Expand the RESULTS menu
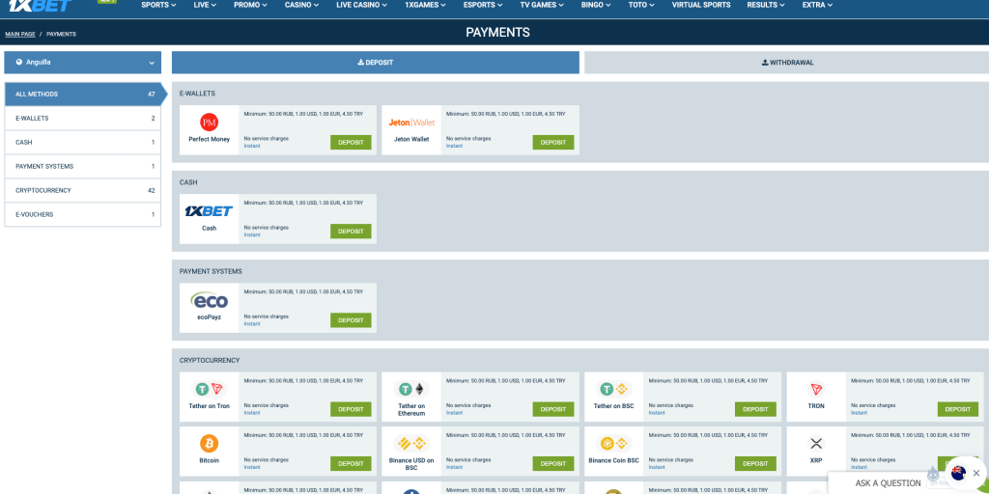This screenshot has width=989, height=494. (x=766, y=5)
